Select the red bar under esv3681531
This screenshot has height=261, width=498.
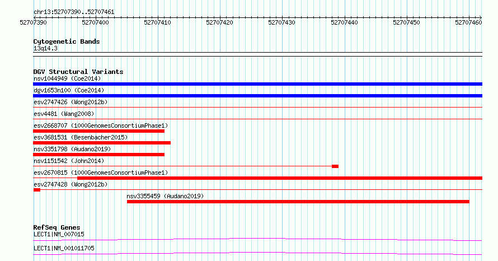[x=102, y=143]
